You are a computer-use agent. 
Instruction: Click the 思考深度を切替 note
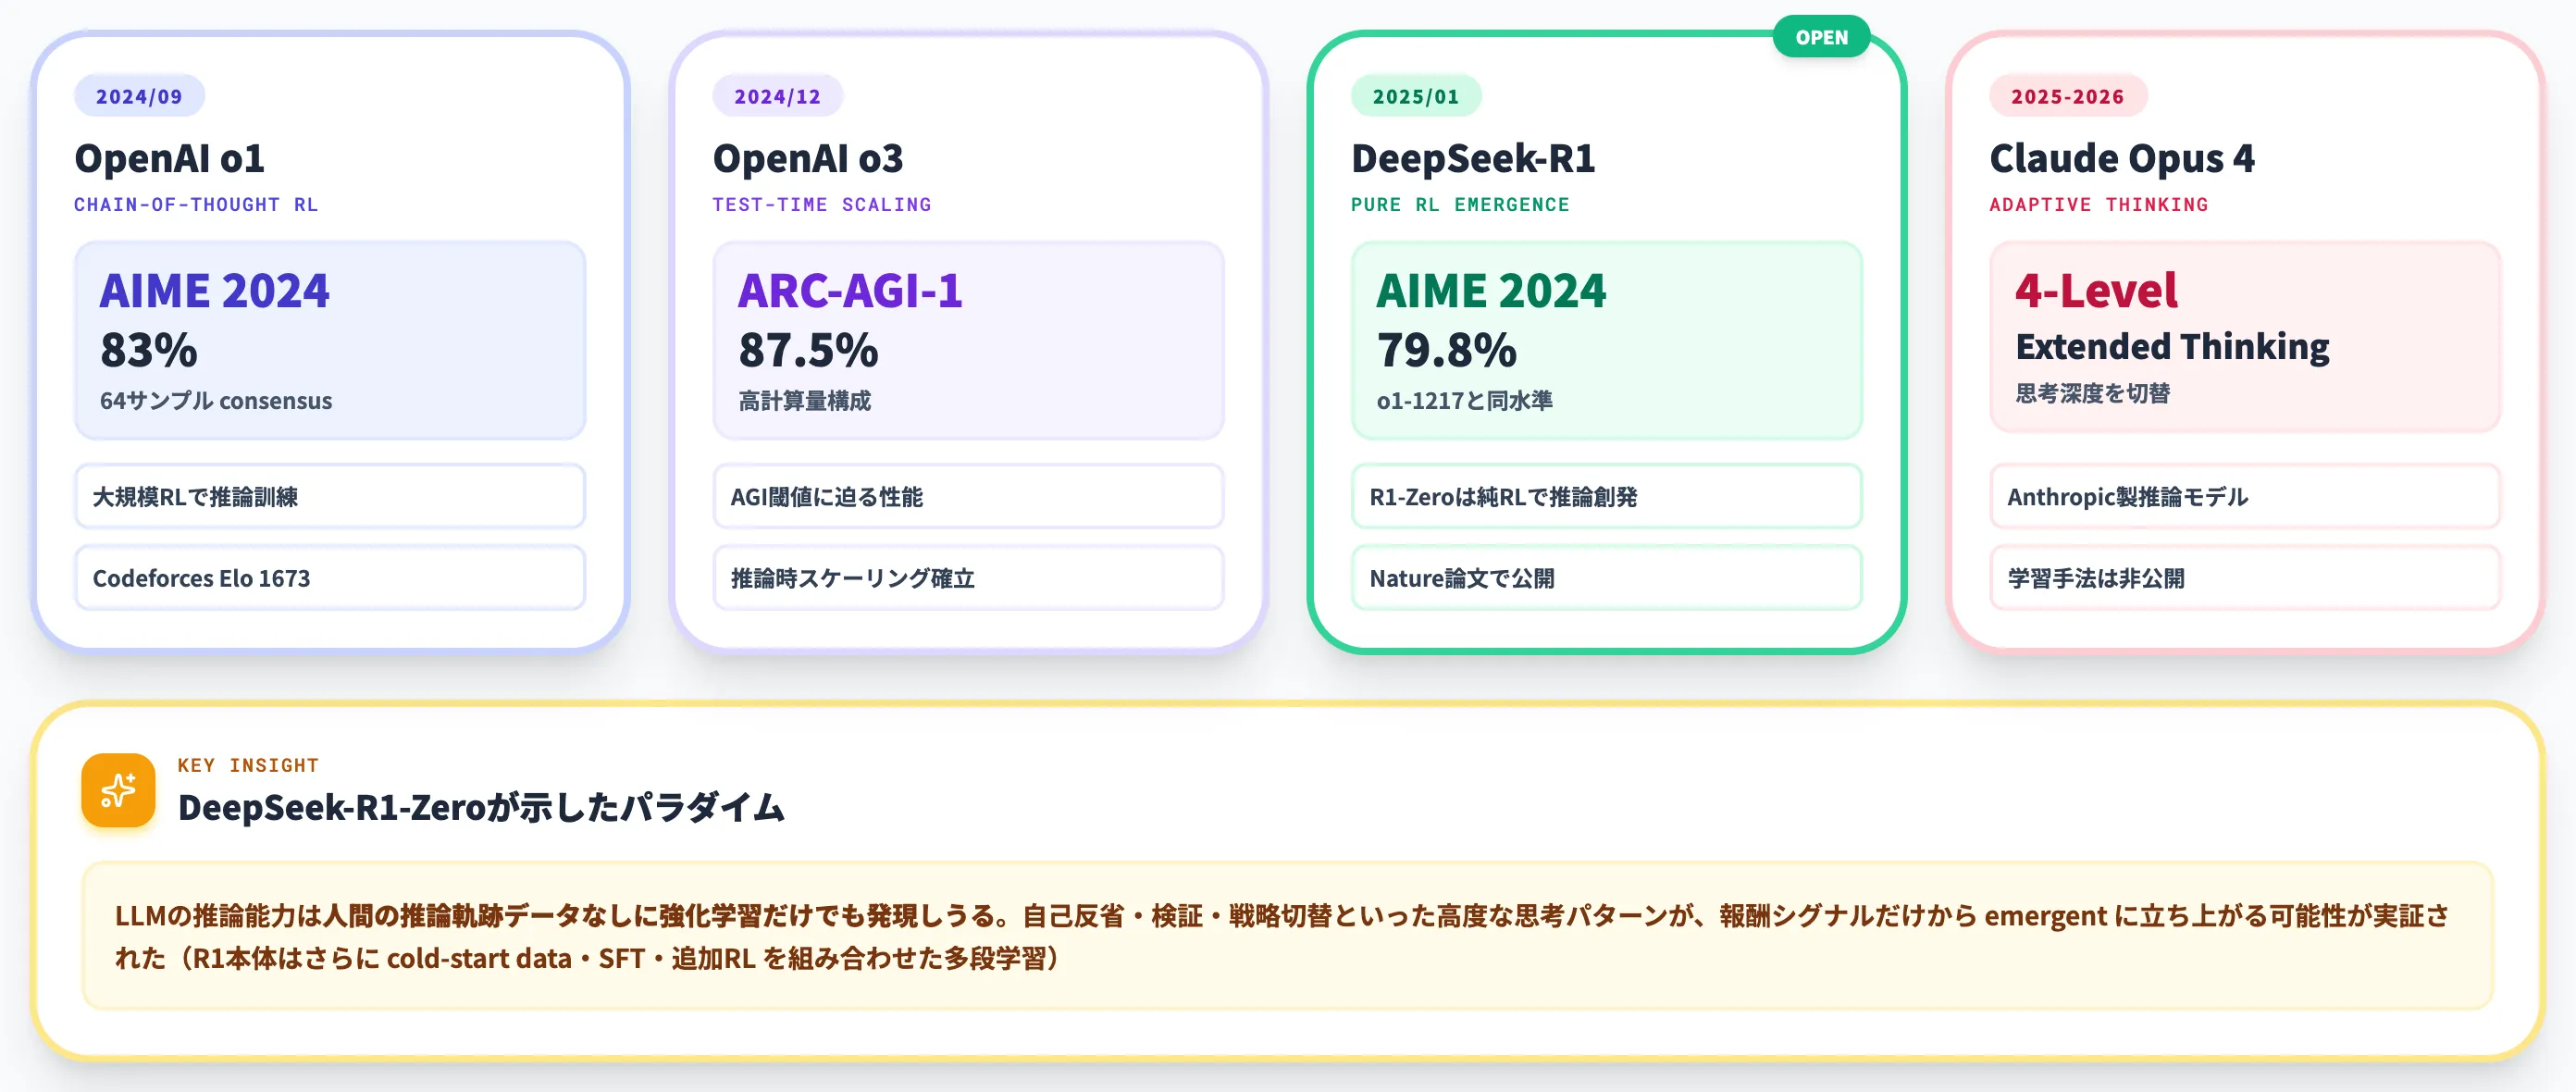click(2093, 393)
